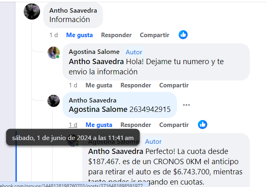Open Agostina Salome name link beside Autor badge
Screen dimensions: 267x187
[x=94, y=52]
